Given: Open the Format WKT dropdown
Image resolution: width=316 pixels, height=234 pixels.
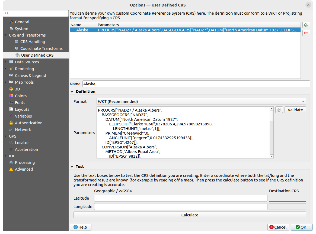Looking at the screenshot, I should (x=201, y=102).
